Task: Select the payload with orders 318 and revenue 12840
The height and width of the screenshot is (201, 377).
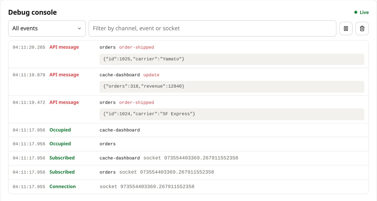Action: 232,87
